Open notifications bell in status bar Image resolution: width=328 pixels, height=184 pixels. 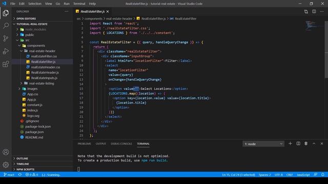coord(323,175)
